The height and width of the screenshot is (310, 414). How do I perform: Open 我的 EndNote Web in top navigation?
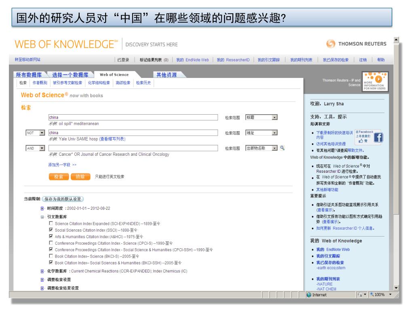[192, 60]
